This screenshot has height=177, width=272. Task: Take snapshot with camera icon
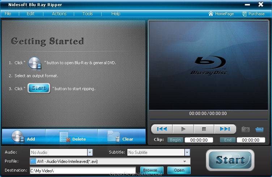point(246,129)
